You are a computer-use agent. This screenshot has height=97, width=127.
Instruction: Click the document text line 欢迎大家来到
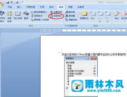point(94,54)
